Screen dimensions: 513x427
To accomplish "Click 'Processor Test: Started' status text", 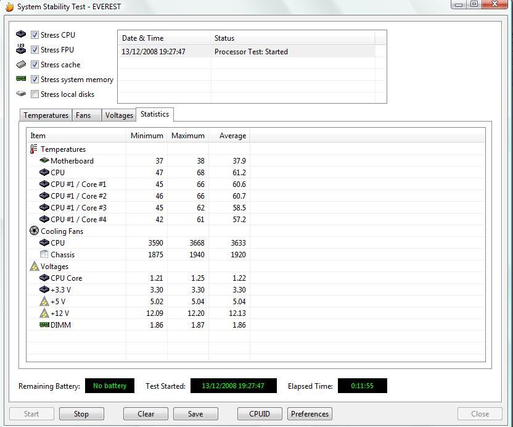I will click(251, 52).
